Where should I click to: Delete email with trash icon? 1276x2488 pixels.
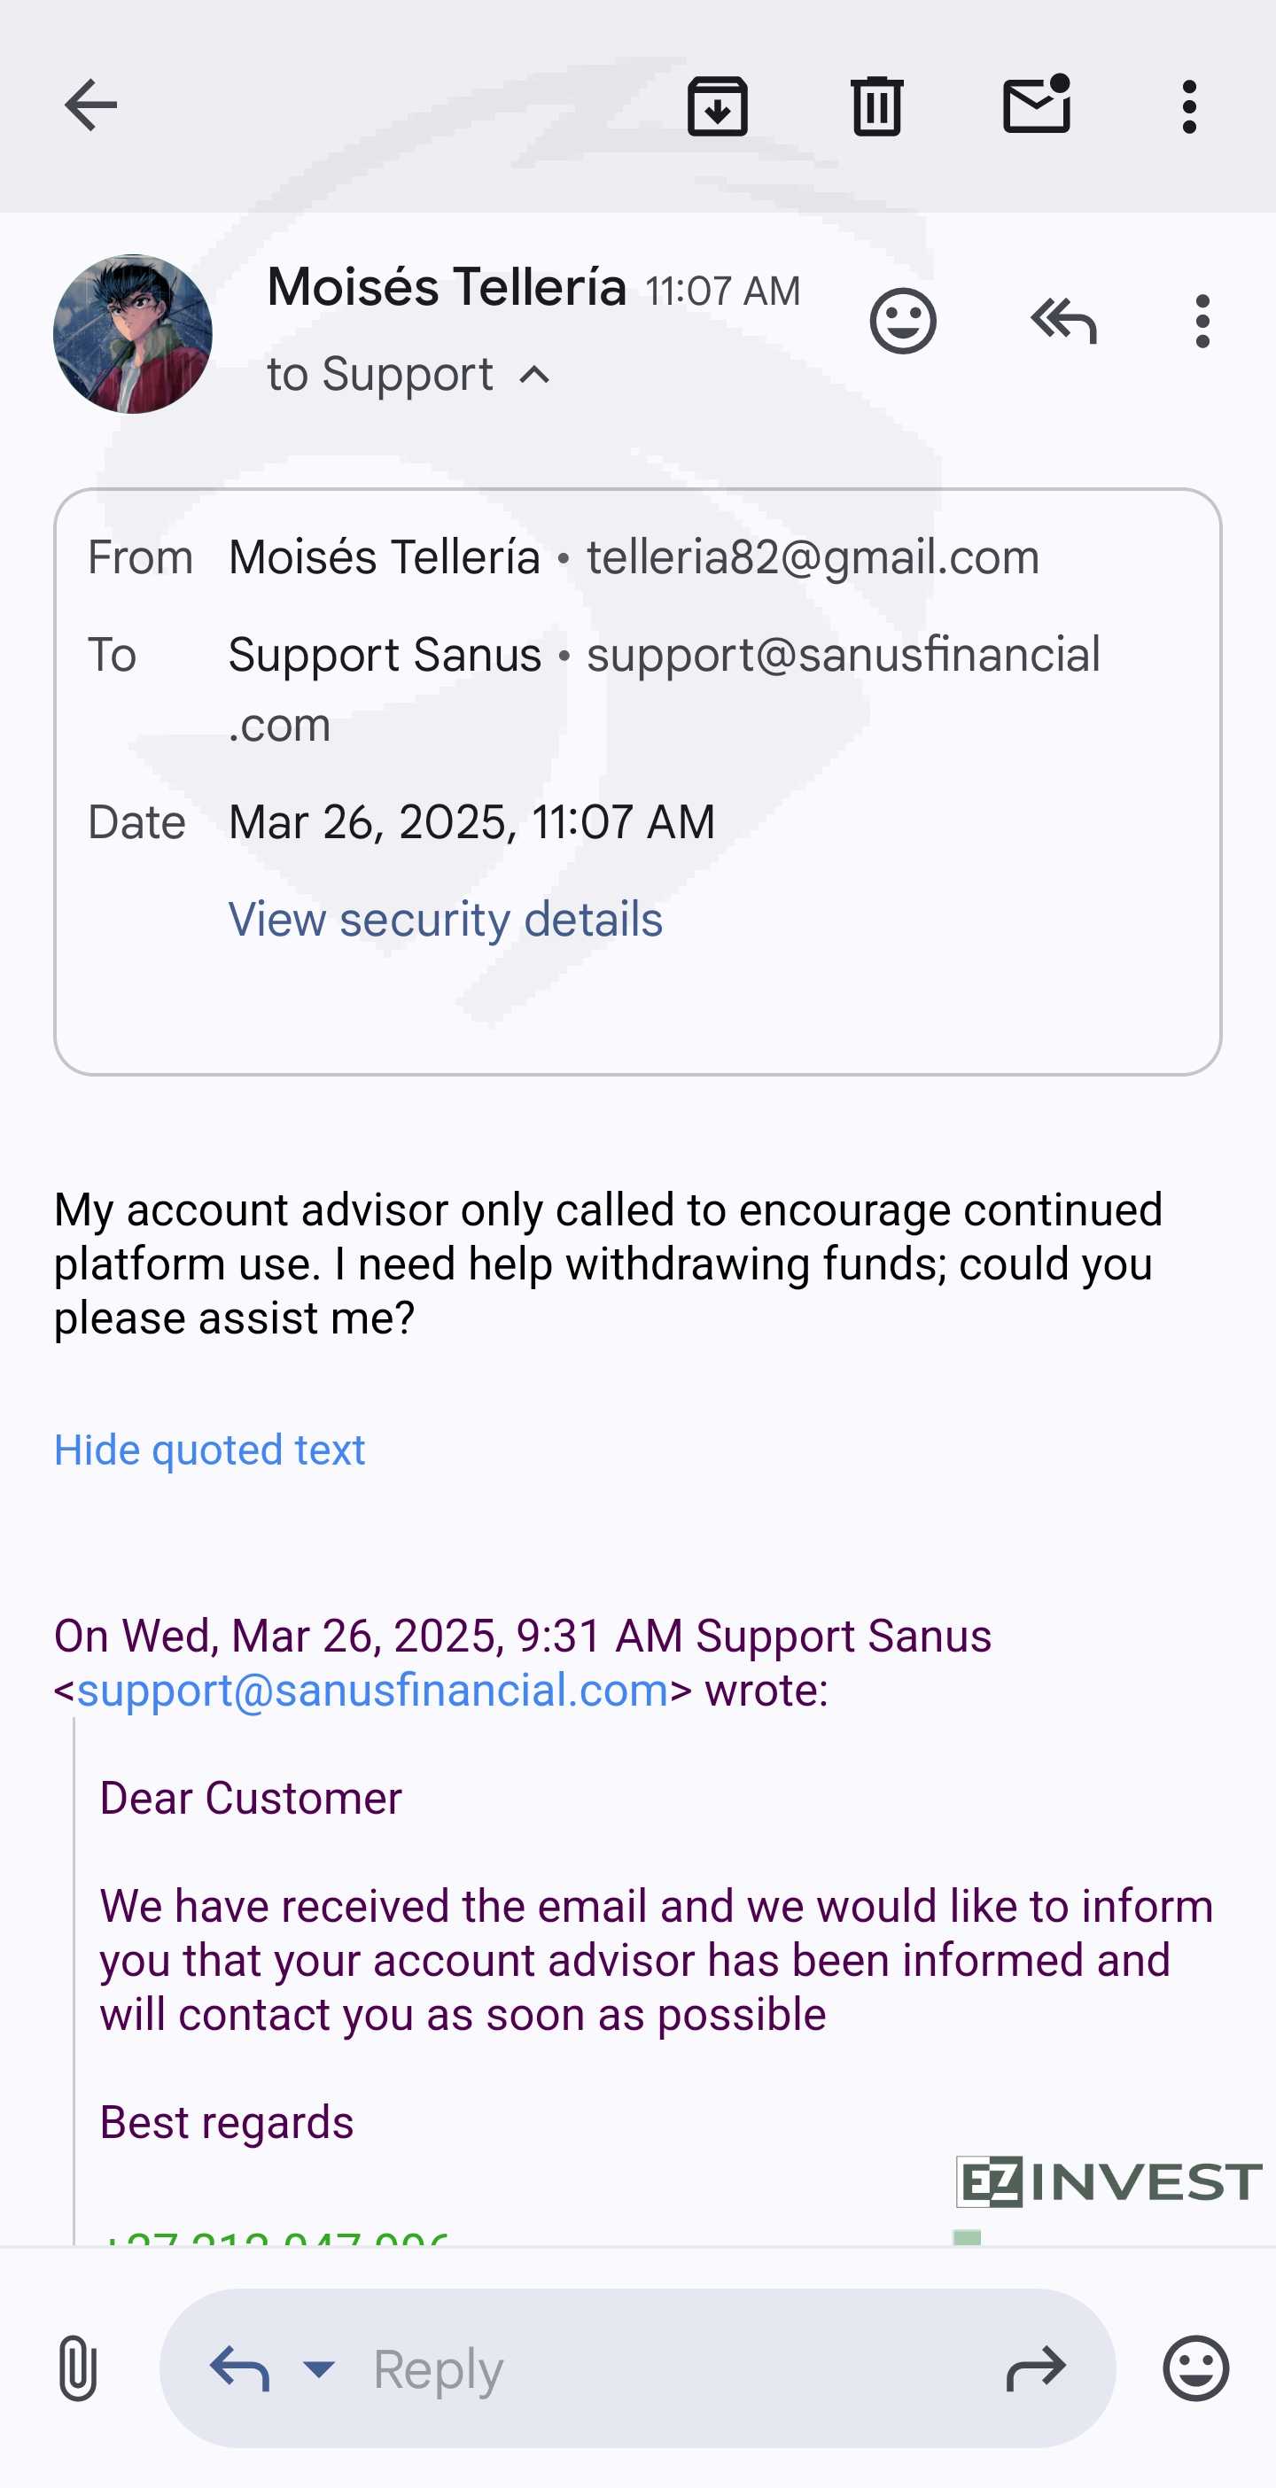[876, 105]
